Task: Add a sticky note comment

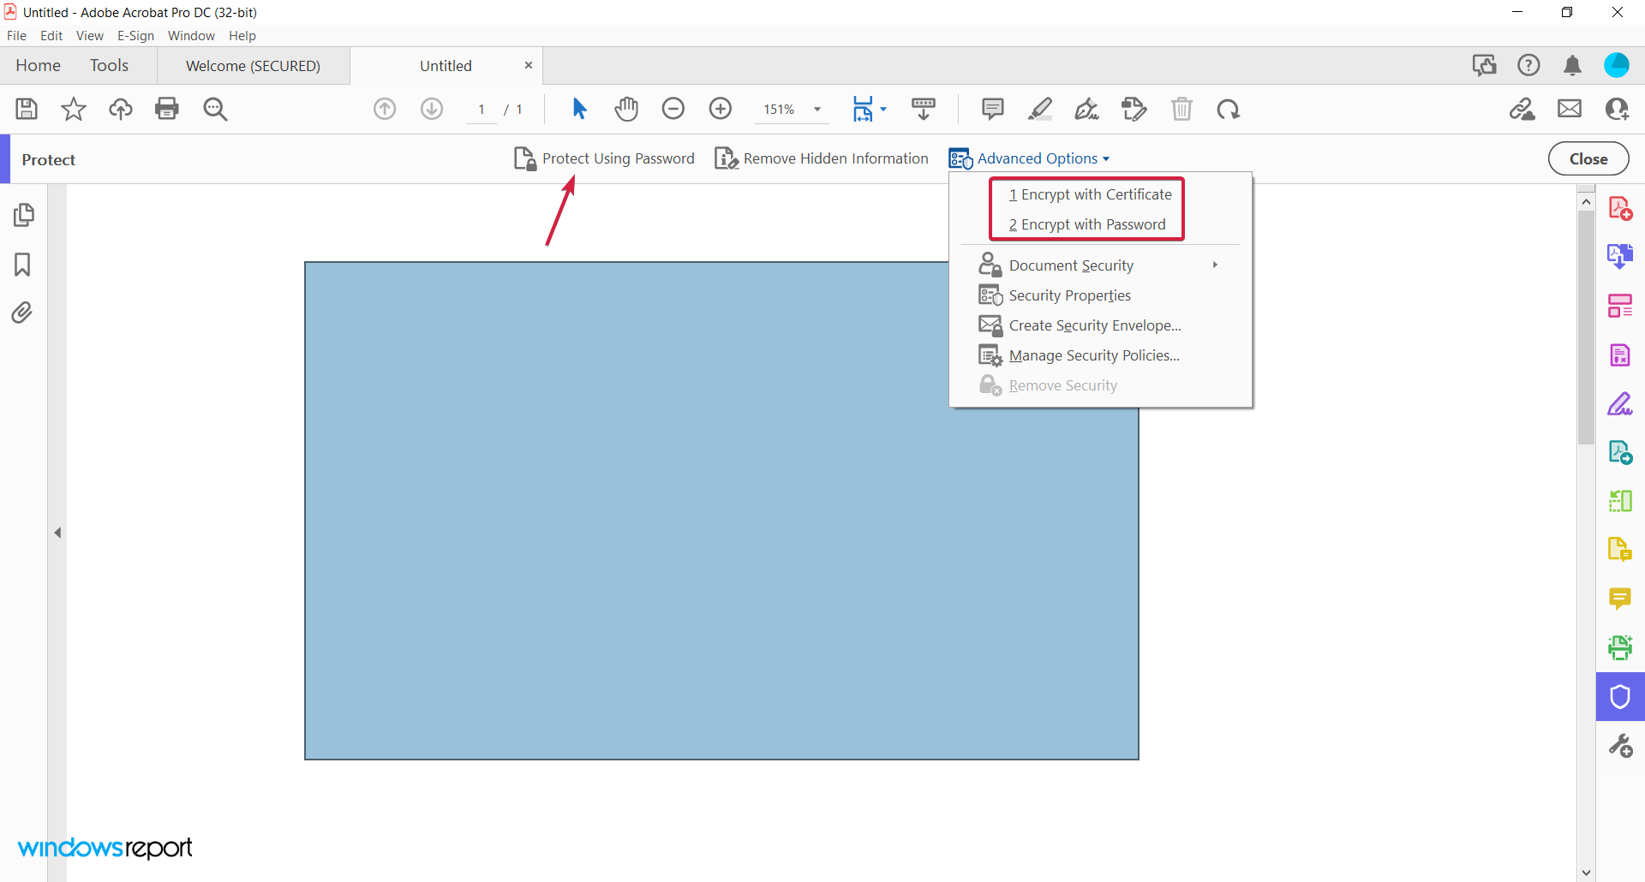Action: (991, 109)
